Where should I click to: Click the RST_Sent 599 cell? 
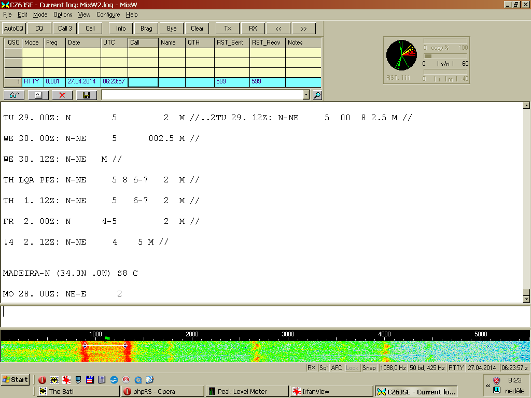(232, 82)
